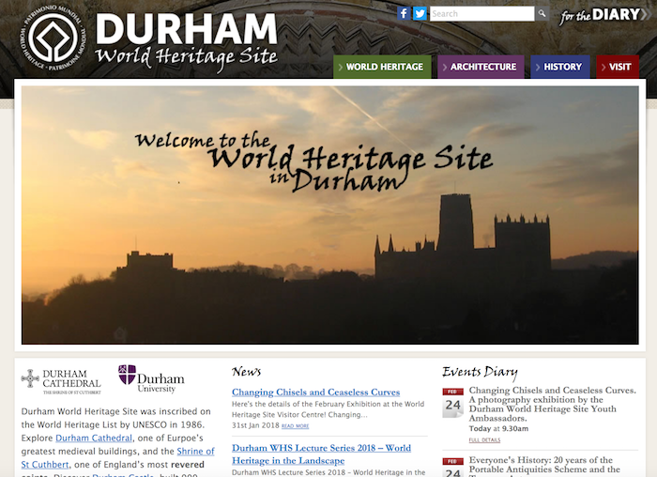Viewport: 657px width, 477px height.
Task: Click the Durham University logo
Action: pos(151,377)
